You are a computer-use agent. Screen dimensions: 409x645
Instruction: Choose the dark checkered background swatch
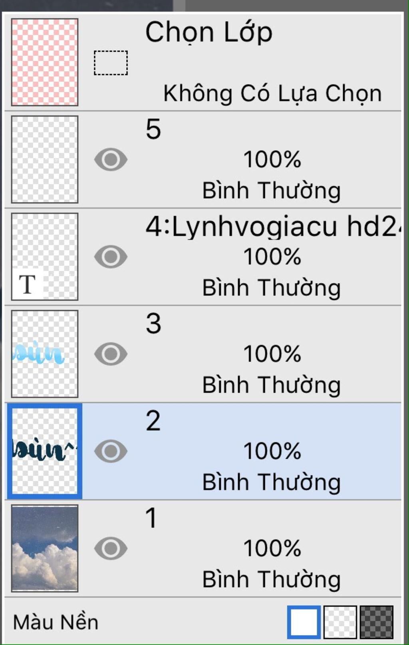(x=377, y=622)
